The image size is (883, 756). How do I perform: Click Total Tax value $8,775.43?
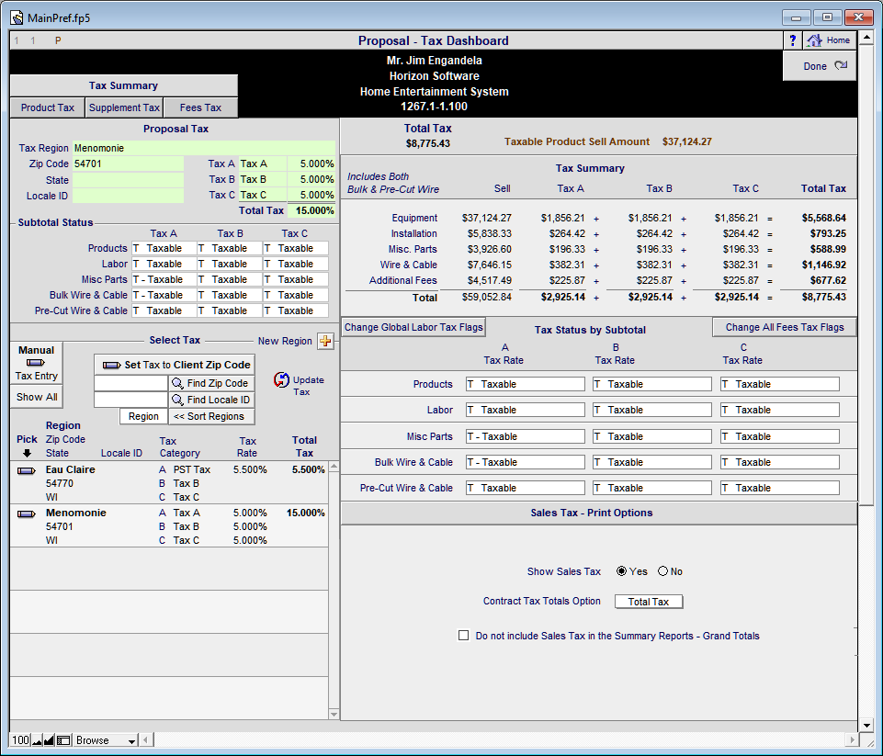pos(428,143)
